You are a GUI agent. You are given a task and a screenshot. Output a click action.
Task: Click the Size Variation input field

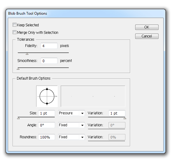point(117,113)
